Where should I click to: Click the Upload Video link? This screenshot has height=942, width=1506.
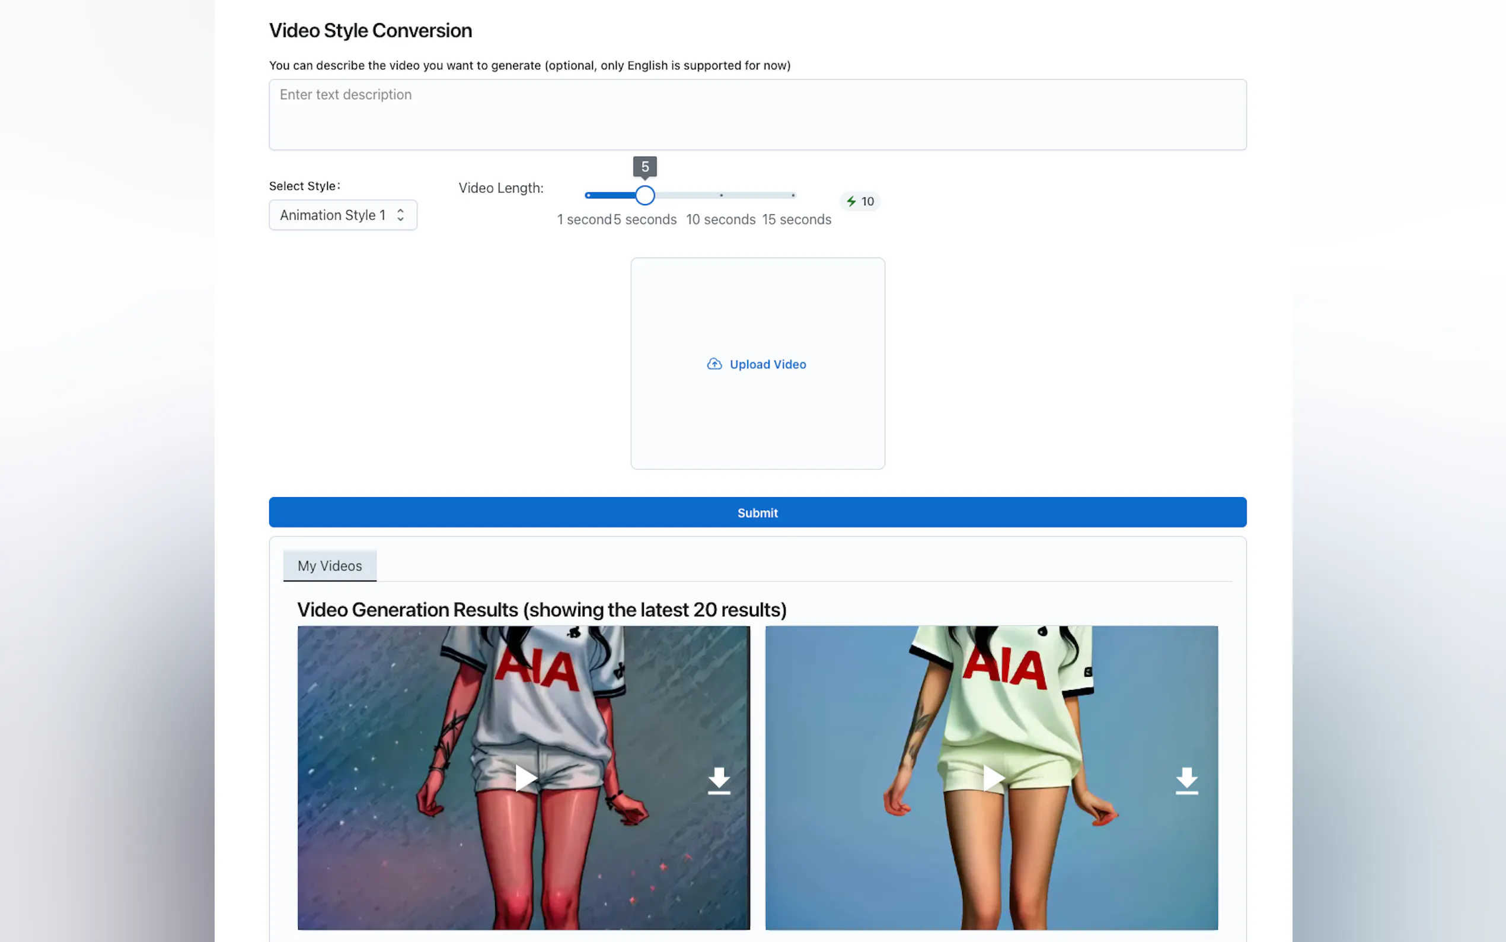click(x=767, y=364)
